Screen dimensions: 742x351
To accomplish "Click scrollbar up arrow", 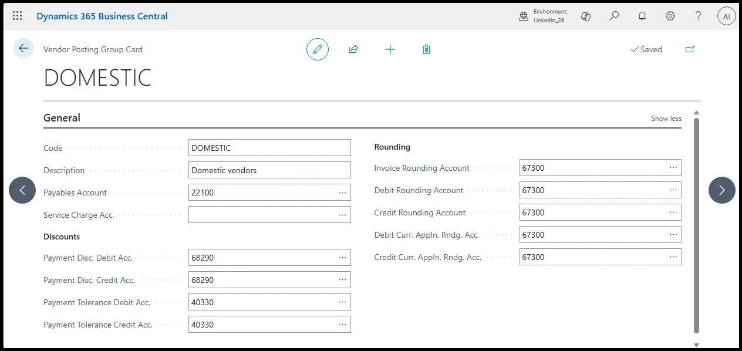I will click(696, 113).
